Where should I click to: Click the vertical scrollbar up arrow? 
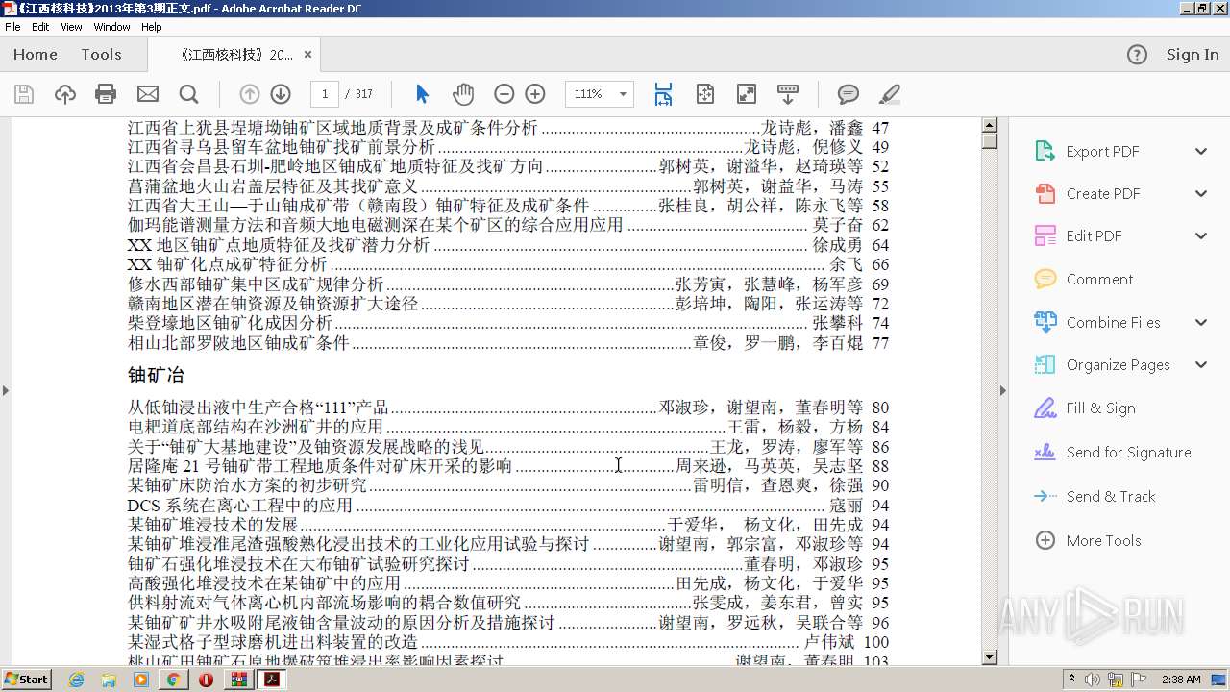click(990, 126)
